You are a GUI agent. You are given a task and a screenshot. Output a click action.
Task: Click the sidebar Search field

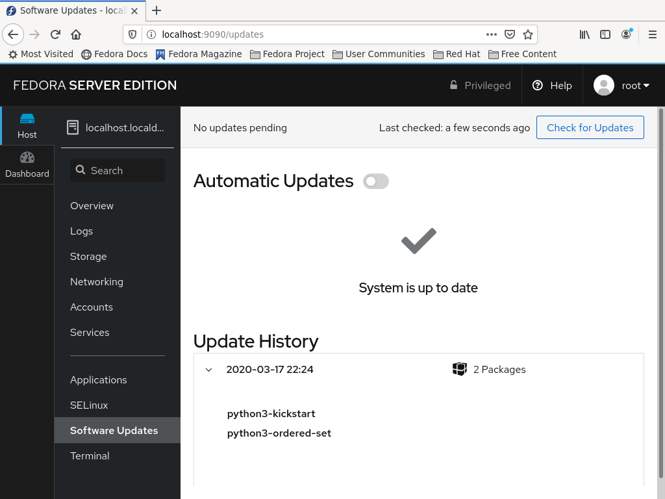(x=118, y=170)
